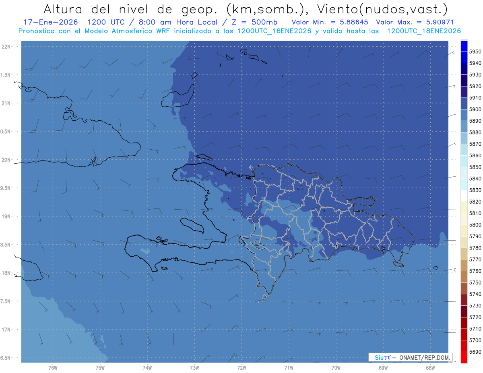Click the '17N' latitude label
The image size is (483, 373).
(6, 330)
